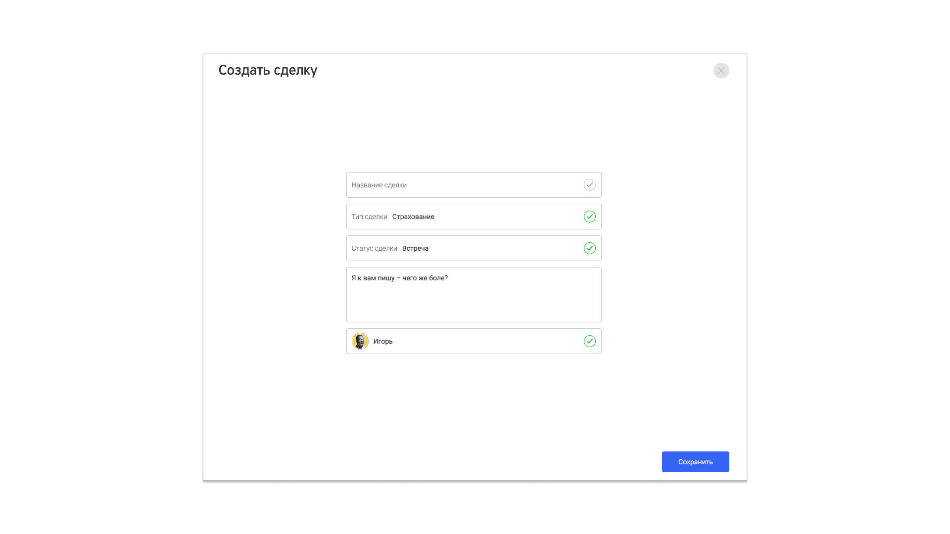Click the green checkmark in Тип сделки
Viewport: 950px width, 534px height.
589,217
